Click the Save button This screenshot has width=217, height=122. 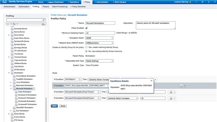54,106
